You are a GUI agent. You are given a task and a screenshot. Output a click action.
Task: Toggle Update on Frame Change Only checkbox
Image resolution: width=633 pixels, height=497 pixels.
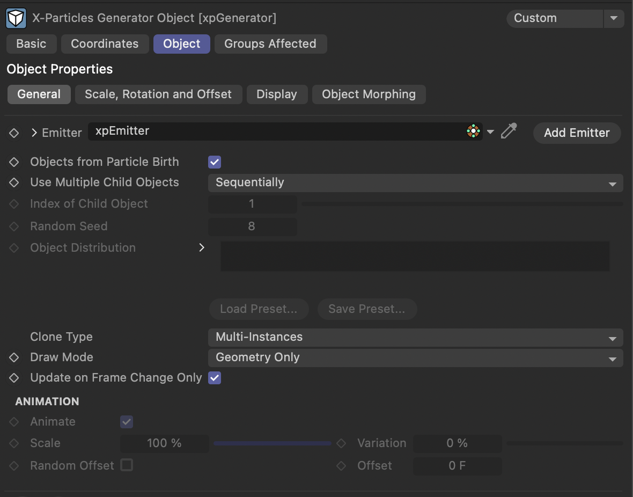click(215, 378)
